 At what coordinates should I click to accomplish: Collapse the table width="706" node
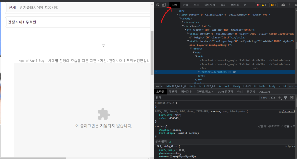177,14
